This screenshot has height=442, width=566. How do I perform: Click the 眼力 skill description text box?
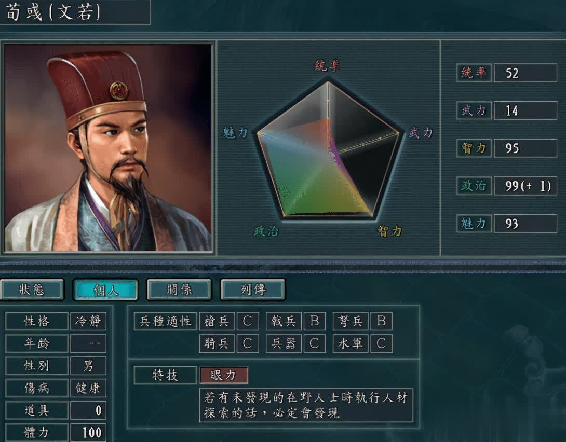coord(306,405)
